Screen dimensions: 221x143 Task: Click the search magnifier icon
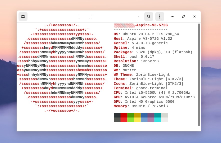[148, 16]
